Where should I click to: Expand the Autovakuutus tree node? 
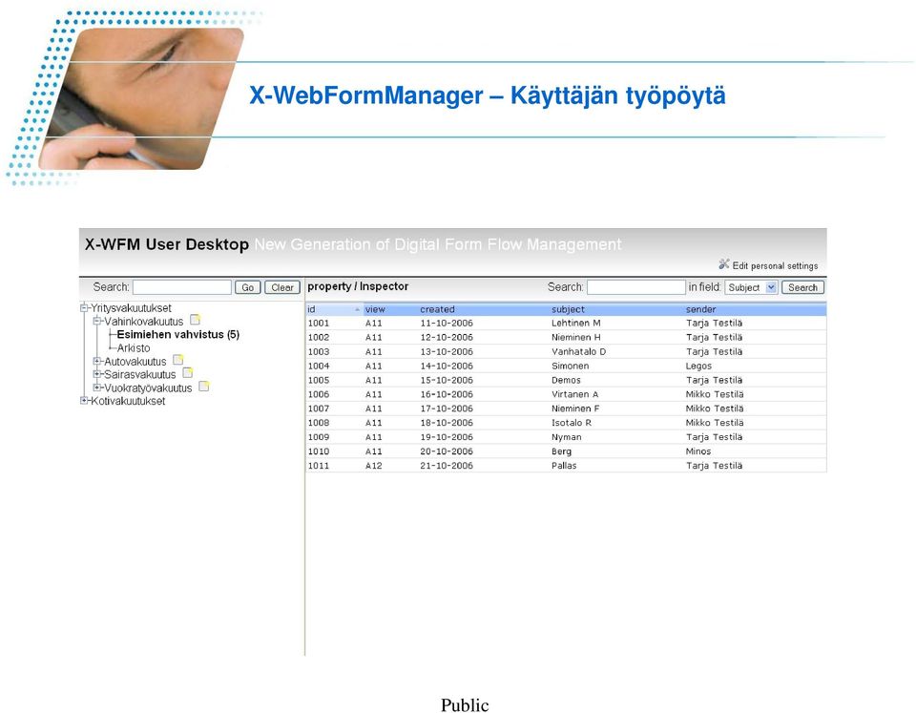point(97,361)
